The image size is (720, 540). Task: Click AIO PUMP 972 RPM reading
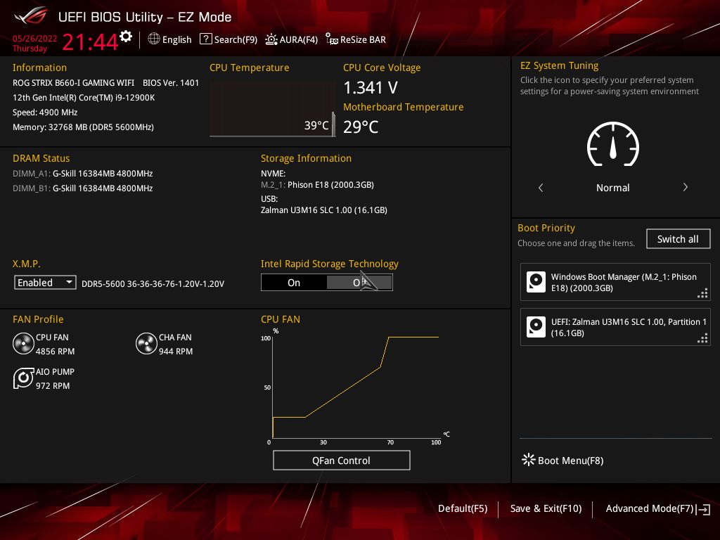[53, 386]
